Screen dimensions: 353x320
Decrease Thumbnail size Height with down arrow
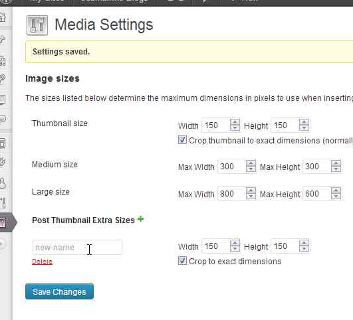click(304, 127)
